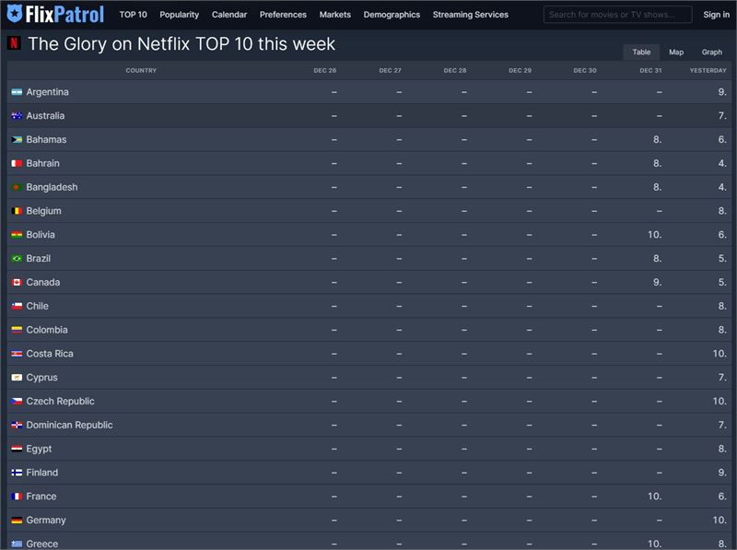The height and width of the screenshot is (550, 737).
Task: Click France's DEC 31 rank of 10.
Action: [x=655, y=497]
